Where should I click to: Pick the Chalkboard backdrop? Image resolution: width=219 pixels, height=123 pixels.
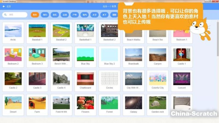click(x=85, y=80)
